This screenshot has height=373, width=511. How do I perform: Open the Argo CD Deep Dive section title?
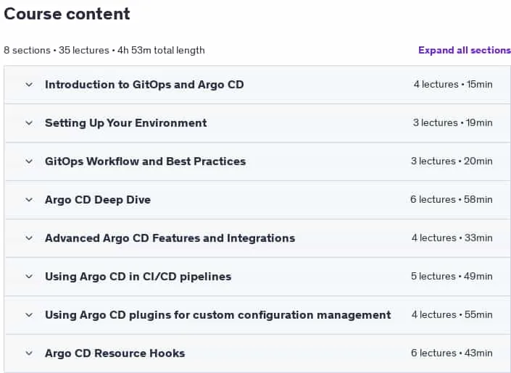pyautogui.click(x=98, y=200)
